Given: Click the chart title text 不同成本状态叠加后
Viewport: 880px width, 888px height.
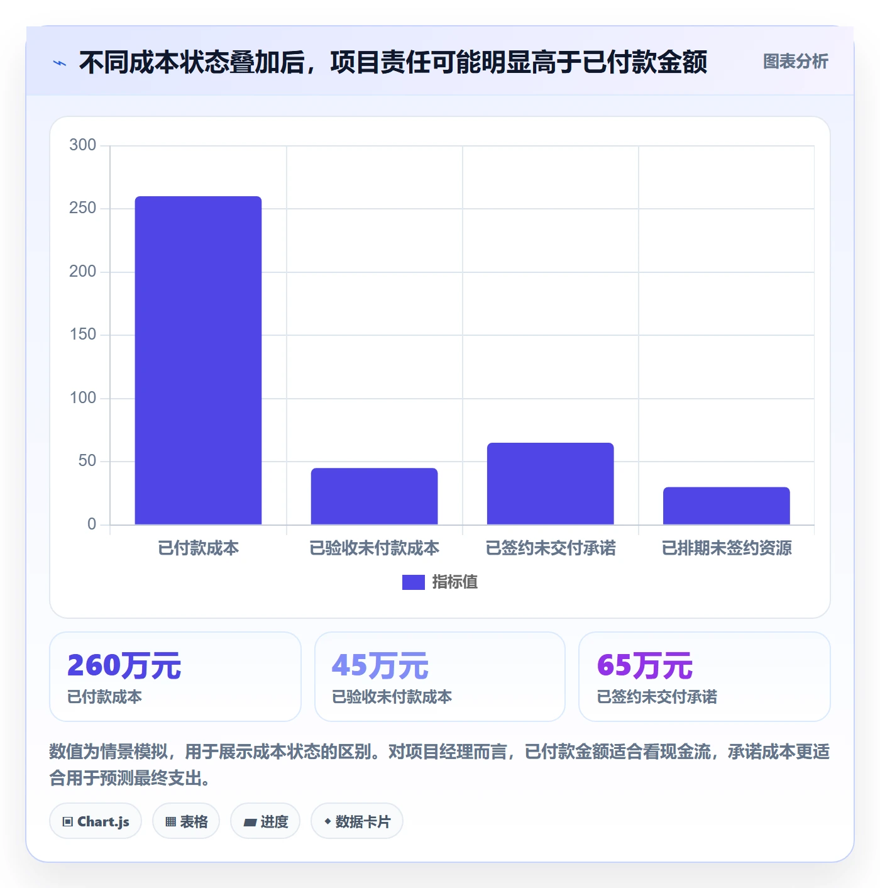Looking at the screenshot, I should point(192,62).
